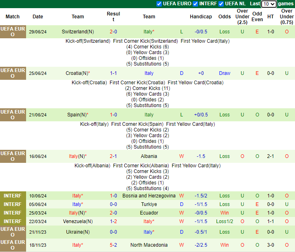Click the 5-2 score against North Macedonia
This screenshot has height=252, width=295.
coord(113,245)
